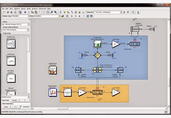Screen dimensions: 171x118
Task: Select the Global Fluid Properties block
Action: click(x=53, y=70)
